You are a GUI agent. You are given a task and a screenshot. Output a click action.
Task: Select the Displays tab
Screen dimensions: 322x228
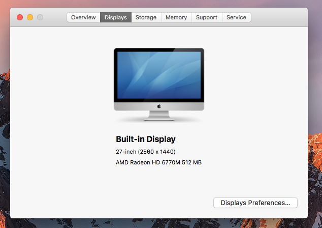click(116, 17)
